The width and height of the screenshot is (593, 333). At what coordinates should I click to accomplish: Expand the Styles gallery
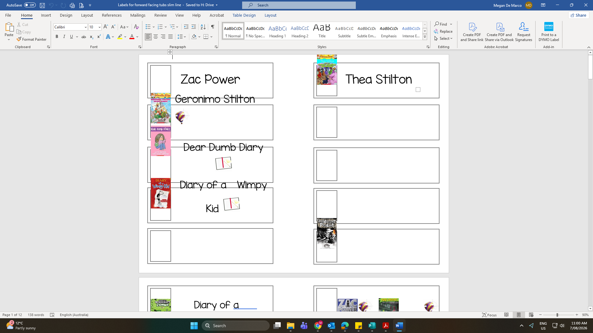[425, 37]
